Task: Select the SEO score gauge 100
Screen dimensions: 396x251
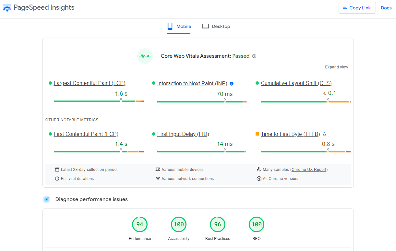Action: coord(257,224)
